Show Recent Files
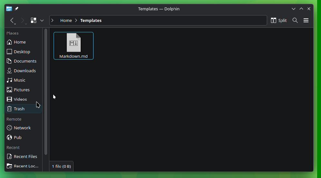 pos(23,156)
